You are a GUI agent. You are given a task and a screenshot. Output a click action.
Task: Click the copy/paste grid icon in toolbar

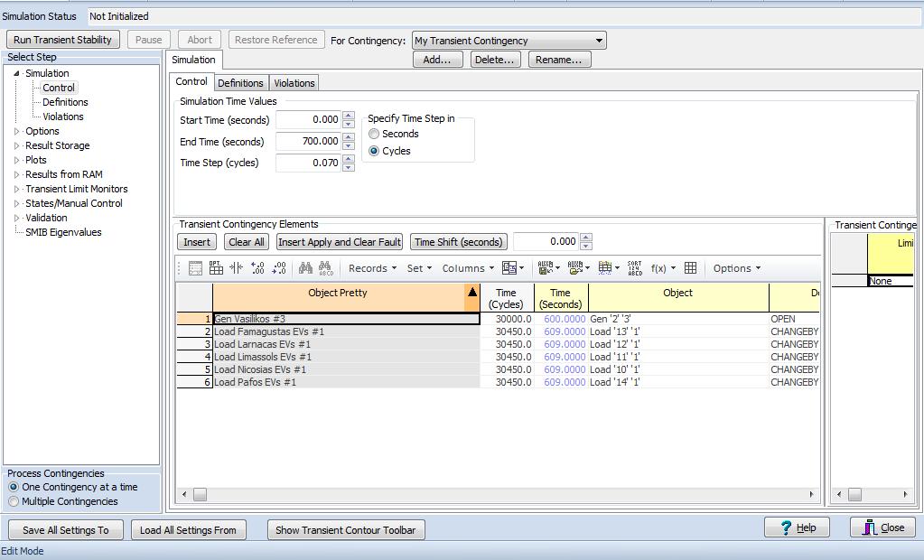[x=509, y=268]
